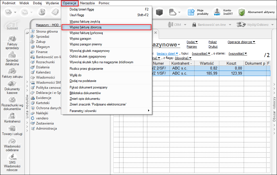Click the Drukuj link
This screenshot has height=175, width=277.
pos(213,47)
